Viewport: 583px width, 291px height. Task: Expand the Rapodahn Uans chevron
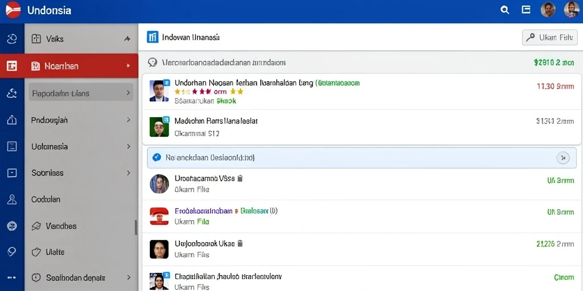128,93
